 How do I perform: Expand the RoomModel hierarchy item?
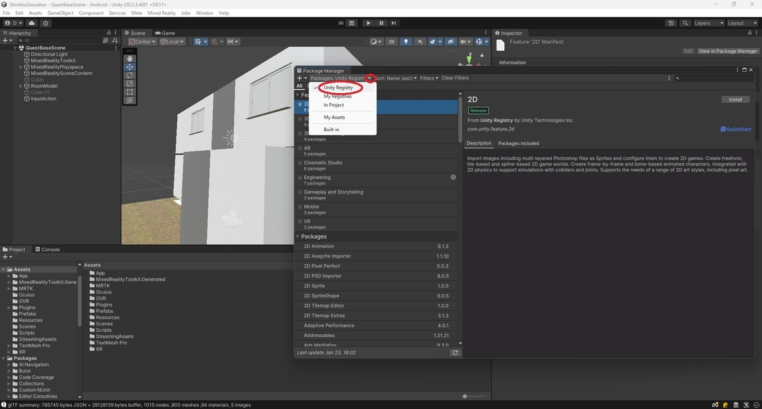[21, 86]
